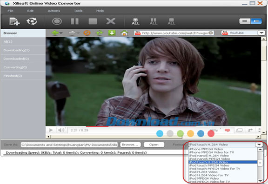The image size is (268, 184).
Task: Open the File menu
Action: click(x=10, y=11)
